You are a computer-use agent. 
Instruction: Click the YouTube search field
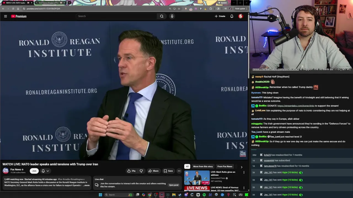click(116, 16)
